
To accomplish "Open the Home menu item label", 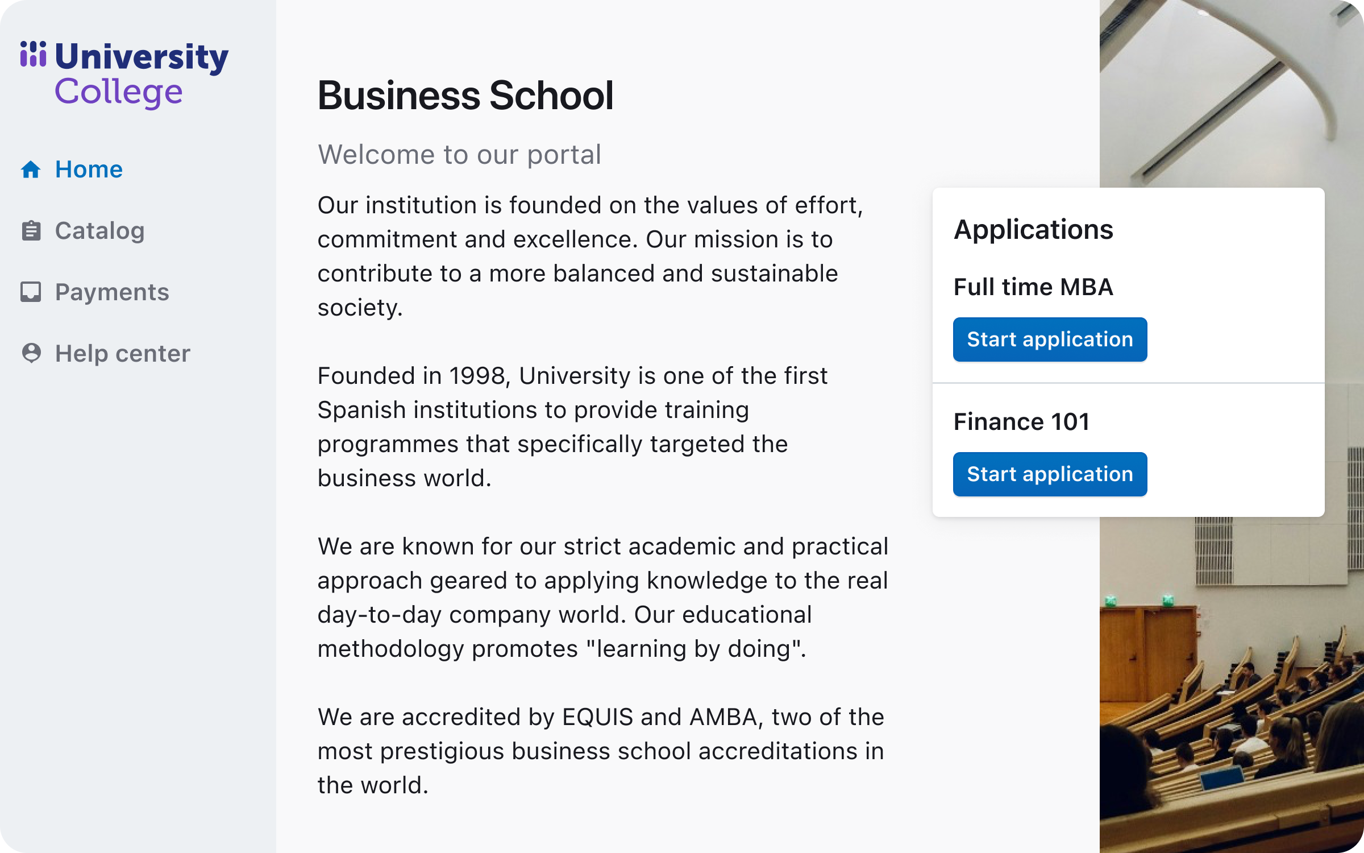I will [89, 169].
